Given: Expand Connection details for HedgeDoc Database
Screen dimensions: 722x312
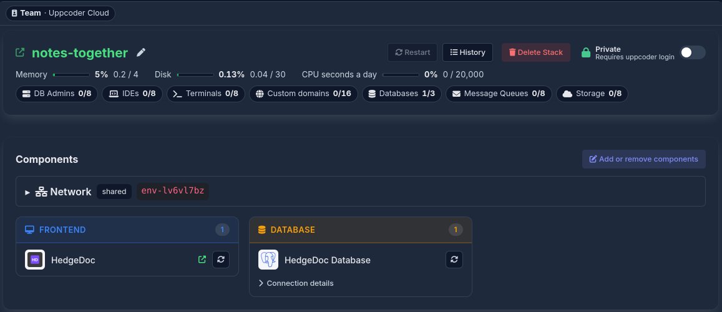Looking at the screenshot, I should point(296,283).
